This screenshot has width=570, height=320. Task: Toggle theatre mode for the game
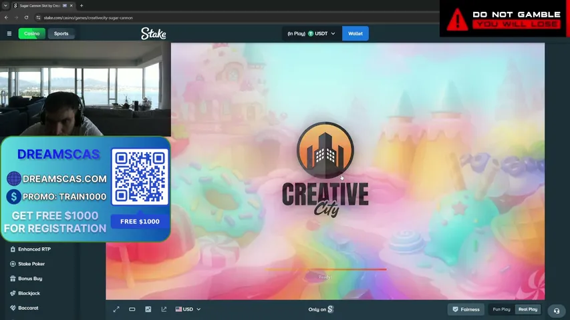pos(132,309)
